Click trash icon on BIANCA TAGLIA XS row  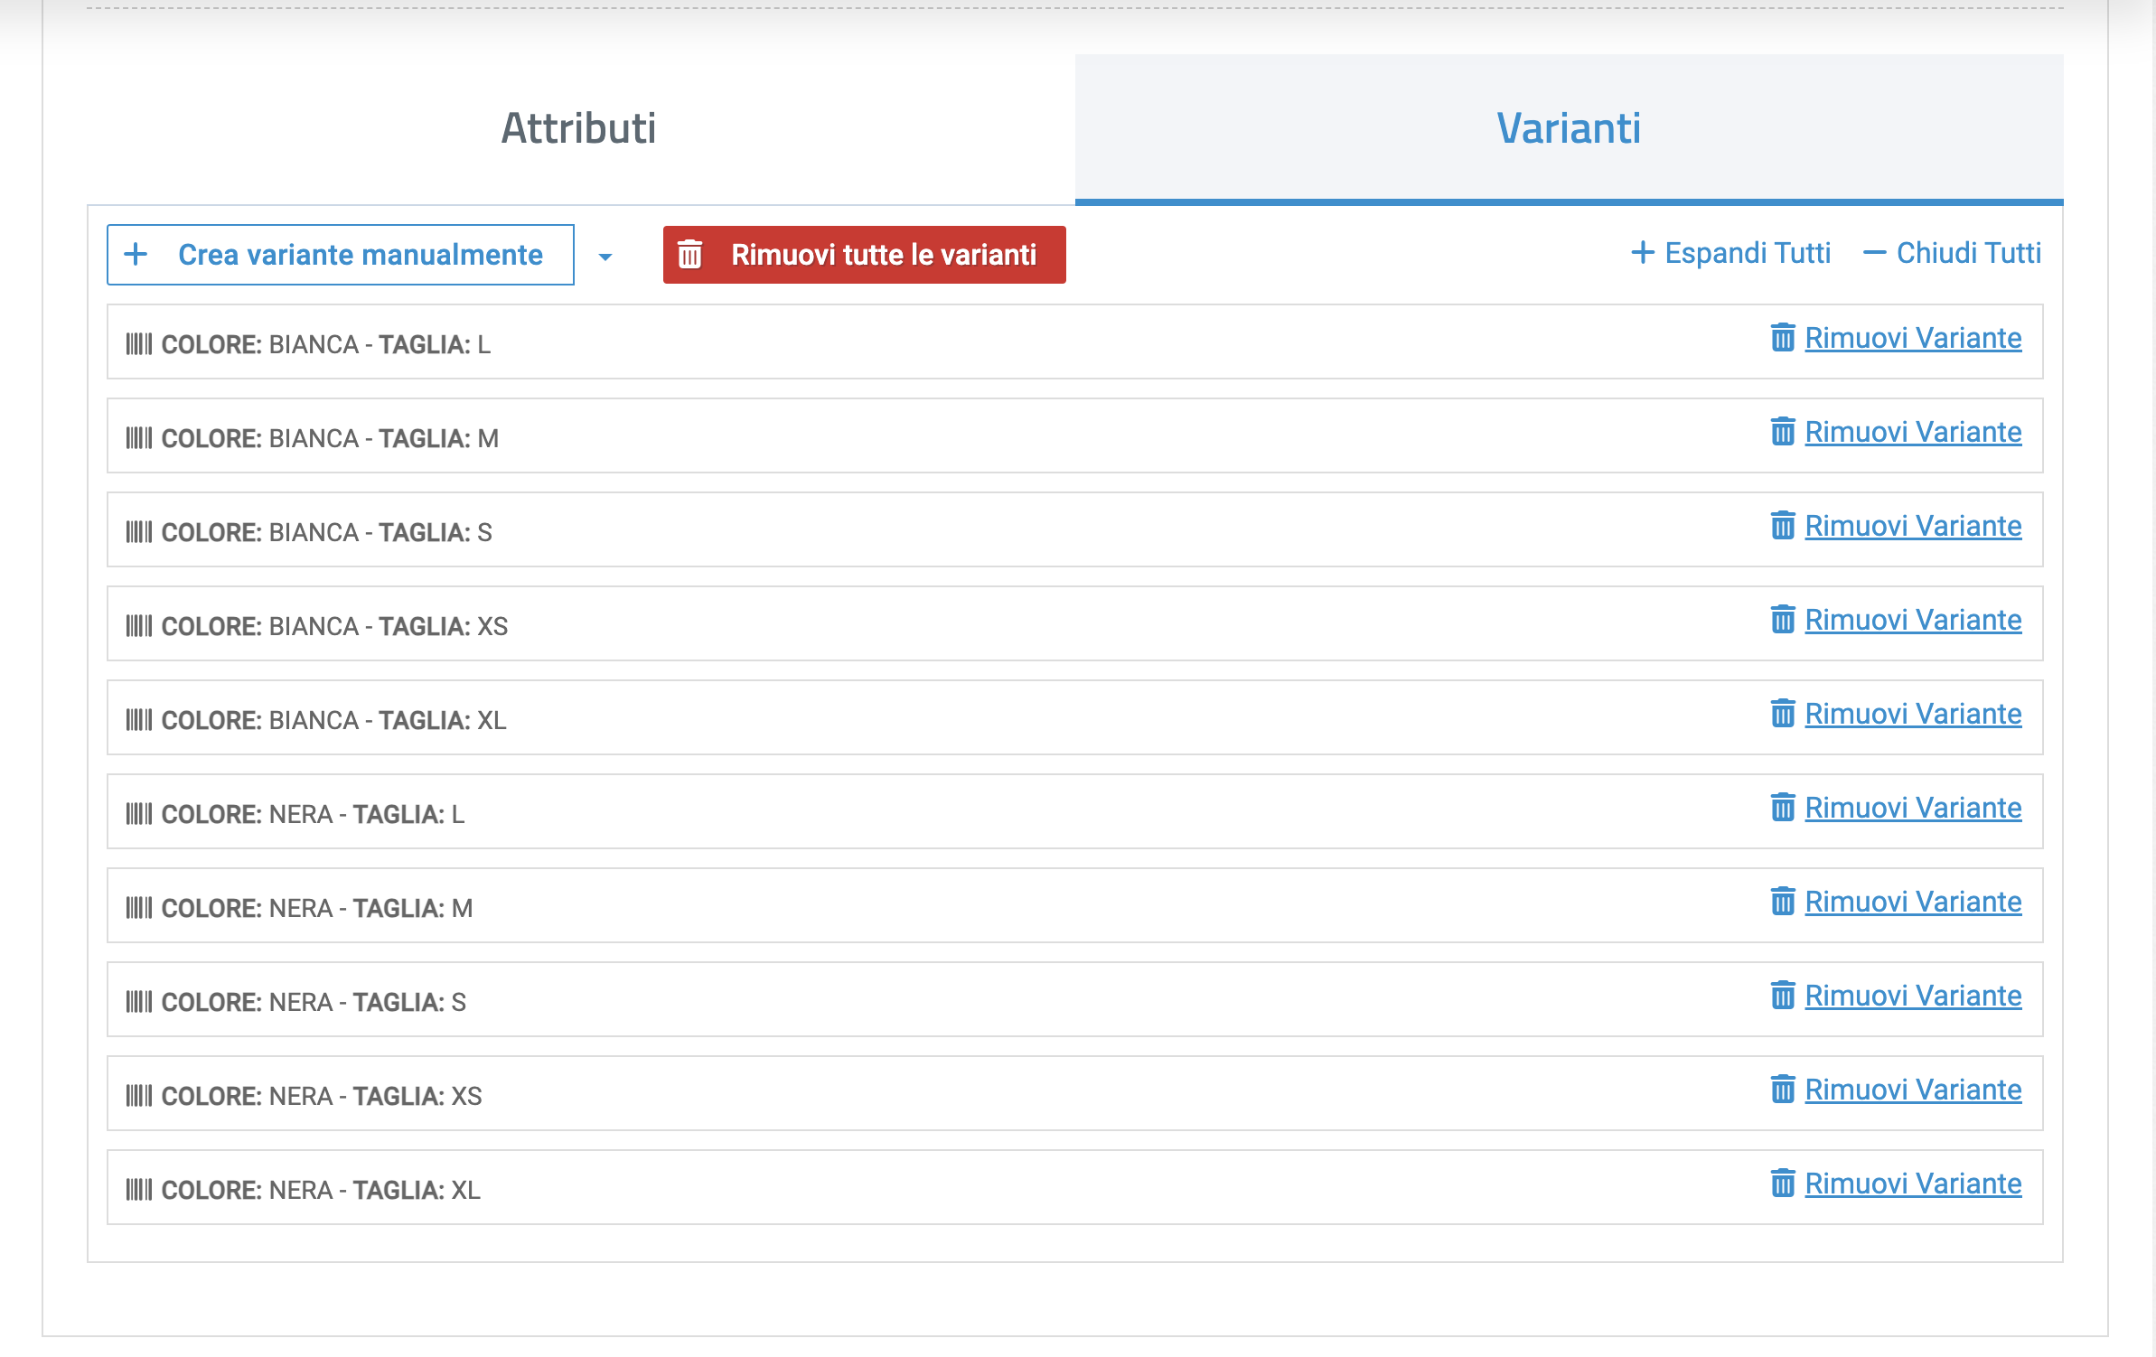click(x=1783, y=619)
